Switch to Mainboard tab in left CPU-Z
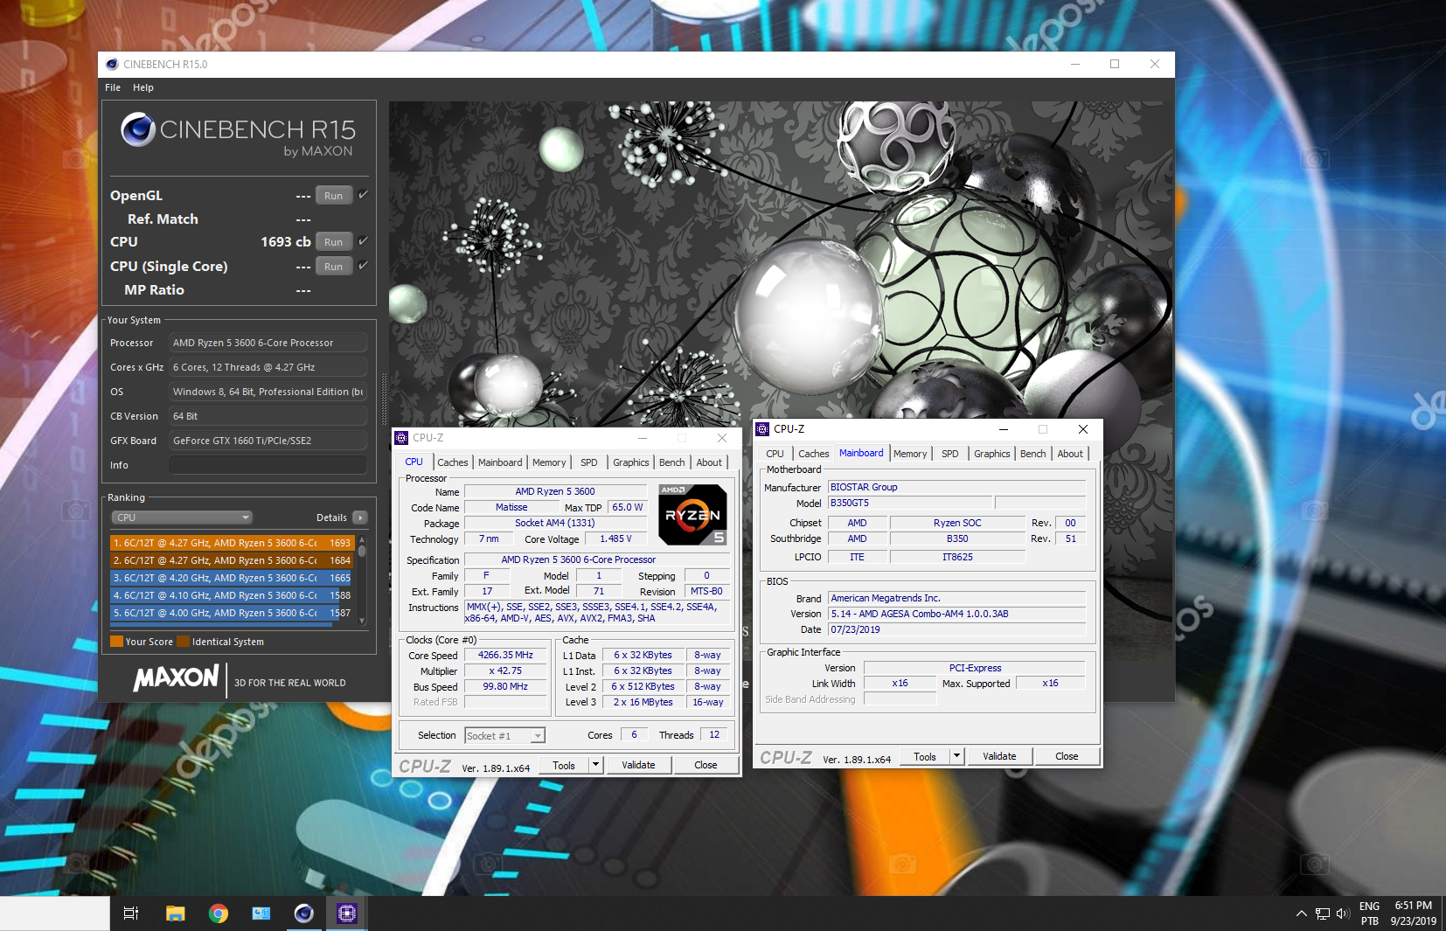The height and width of the screenshot is (931, 1446). 500,462
